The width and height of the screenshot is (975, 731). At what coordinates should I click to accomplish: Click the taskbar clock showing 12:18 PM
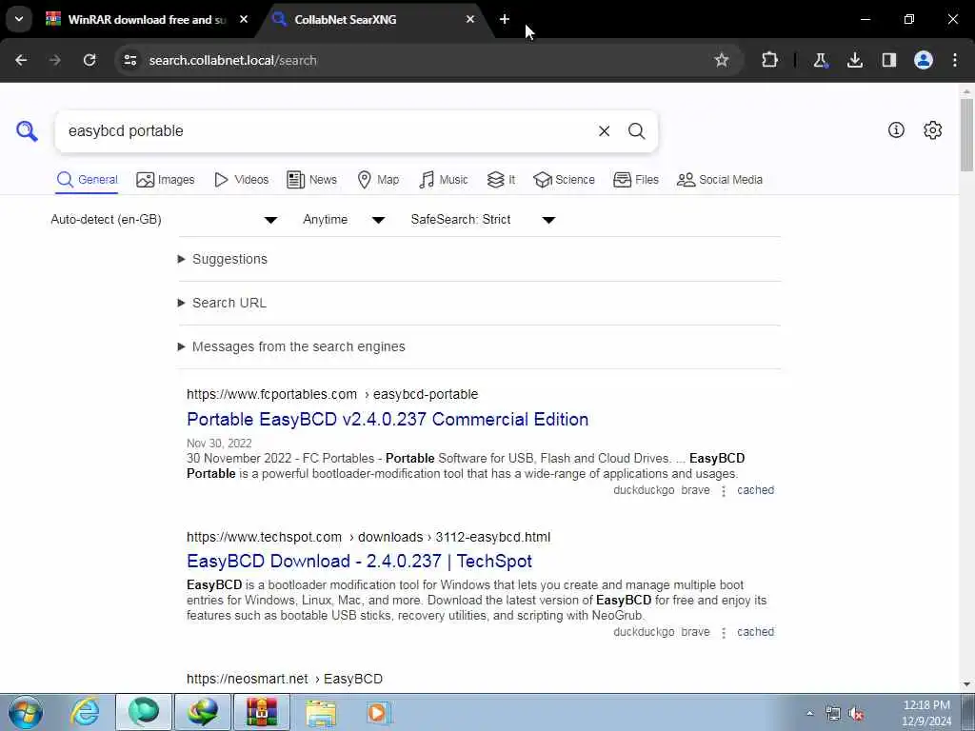click(x=926, y=713)
